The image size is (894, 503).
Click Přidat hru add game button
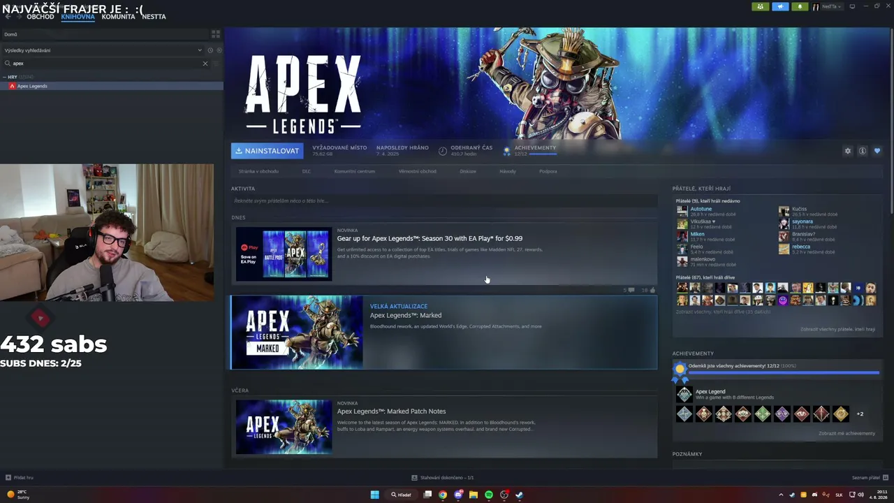20,478
